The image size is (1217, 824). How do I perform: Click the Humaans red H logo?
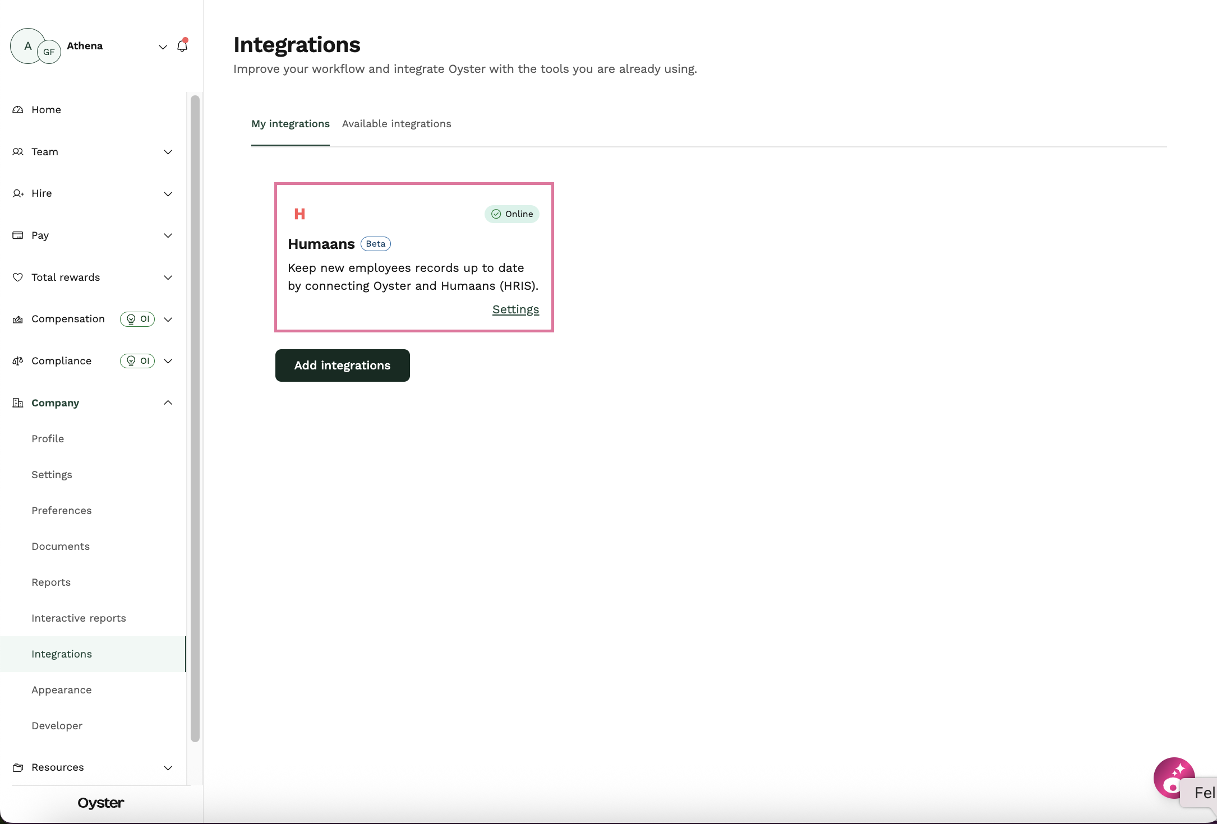pos(299,214)
